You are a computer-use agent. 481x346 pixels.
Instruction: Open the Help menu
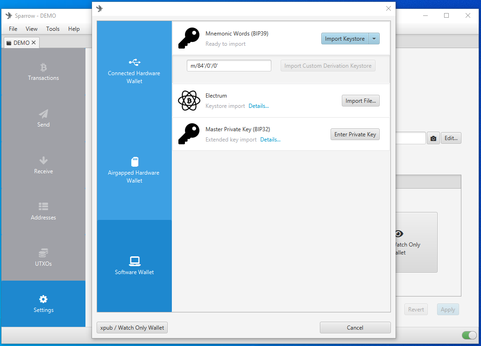pyautogui.click(x=74, y=29)
